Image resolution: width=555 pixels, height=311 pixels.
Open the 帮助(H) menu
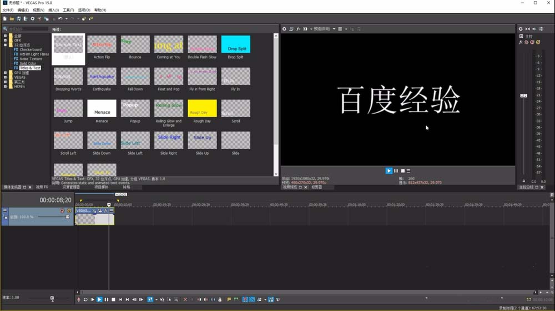tap(100, 10)
